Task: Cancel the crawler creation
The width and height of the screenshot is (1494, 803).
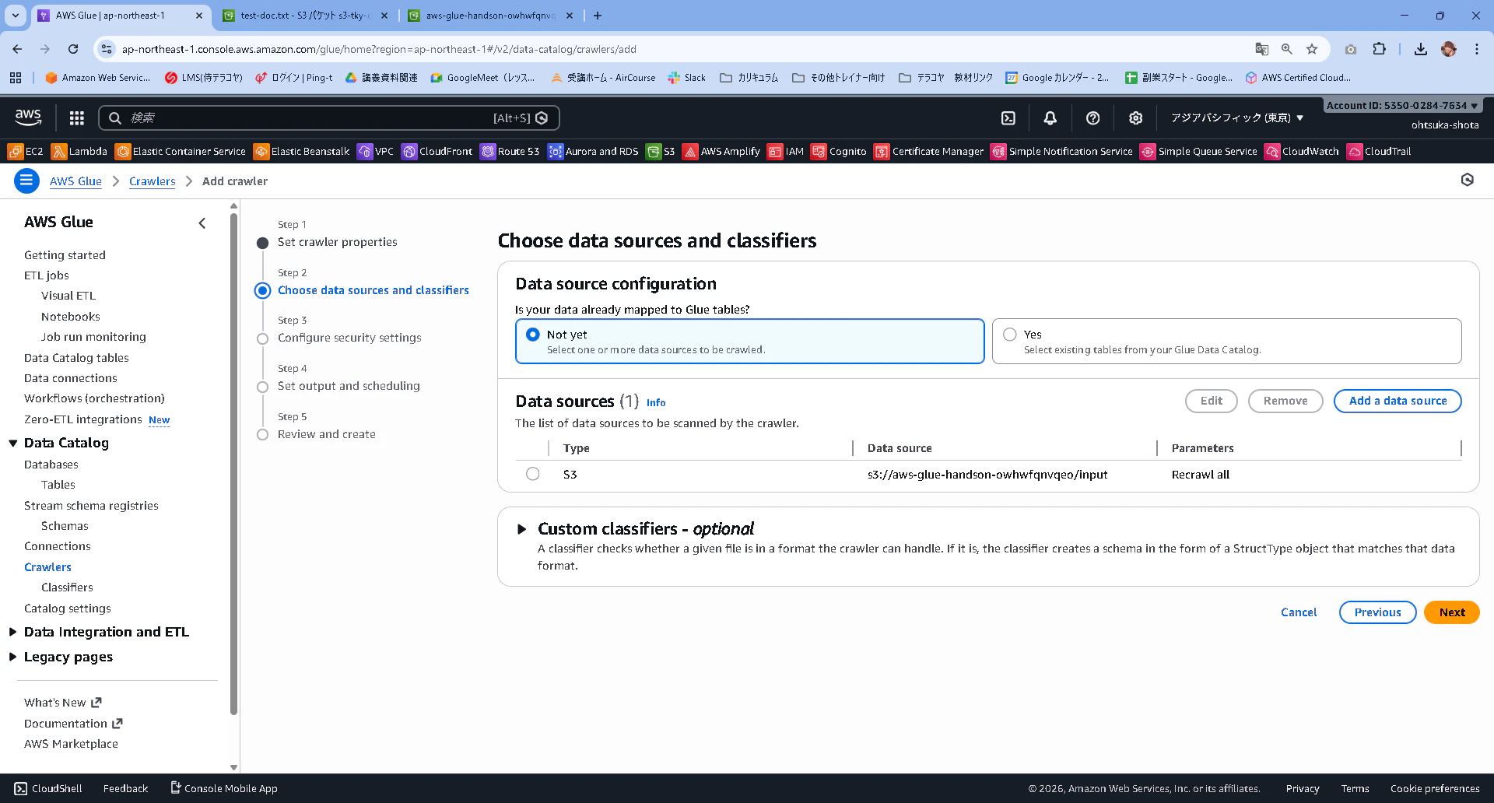Action: [1299, 612]
